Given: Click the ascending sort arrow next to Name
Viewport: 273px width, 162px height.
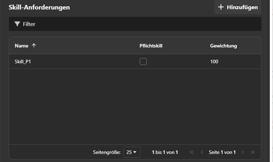Looking at the screenshot, I should [x=34, y=45].
